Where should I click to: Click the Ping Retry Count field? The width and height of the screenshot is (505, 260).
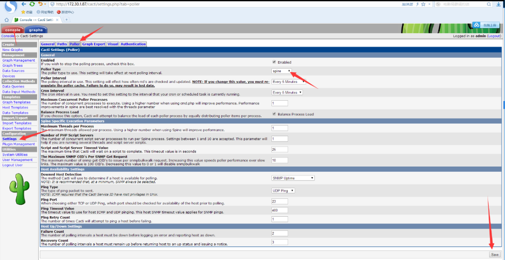[279, 219]
